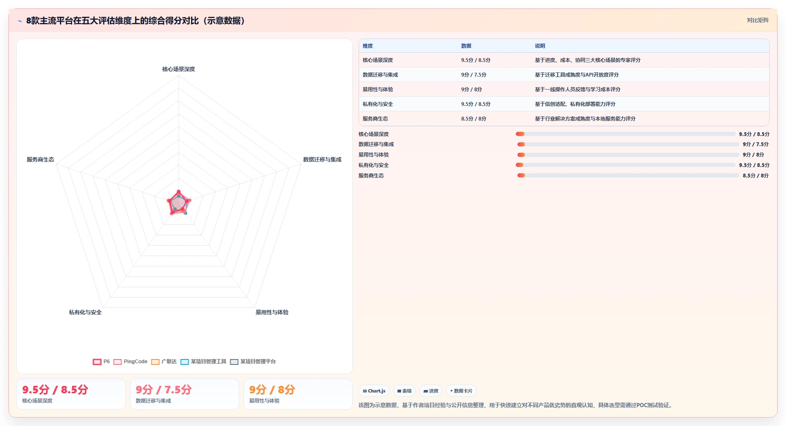Click the 核心场景深度 progress bar
This screenshot has width=786, height=426.
[x=626, y=134]
